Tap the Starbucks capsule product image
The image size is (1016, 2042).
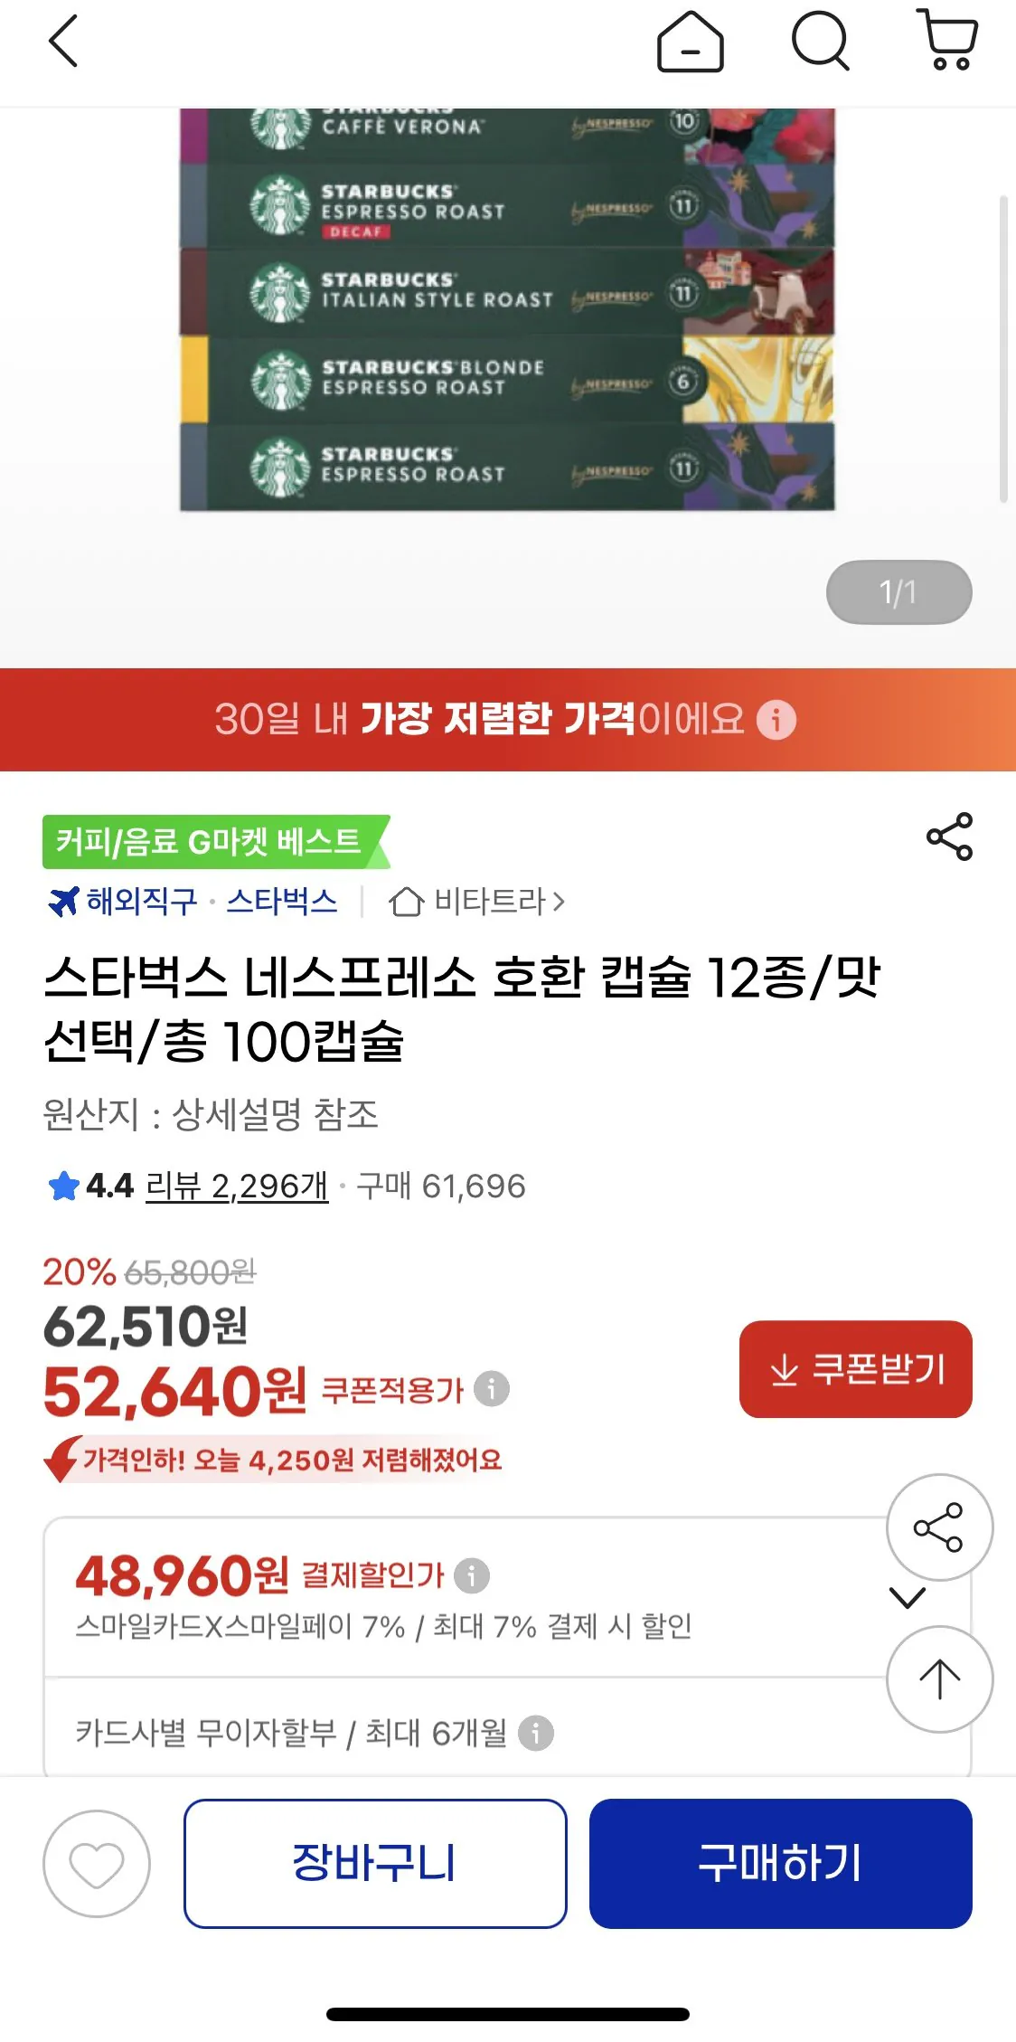pyautogui.click(x=506, y=309)
